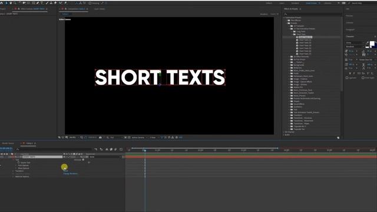Click the timeline current time display
The width and height of the screenshot is (377, 212).
tap(6, 148)
